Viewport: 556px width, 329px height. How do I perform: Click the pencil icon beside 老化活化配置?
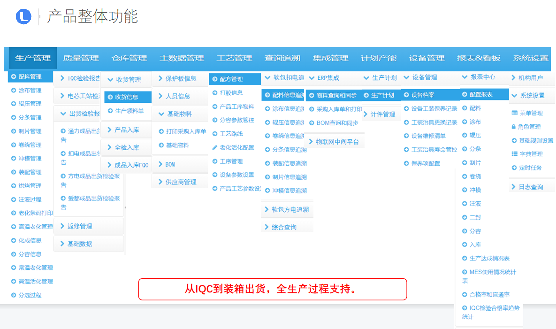[x=215, y=147]
